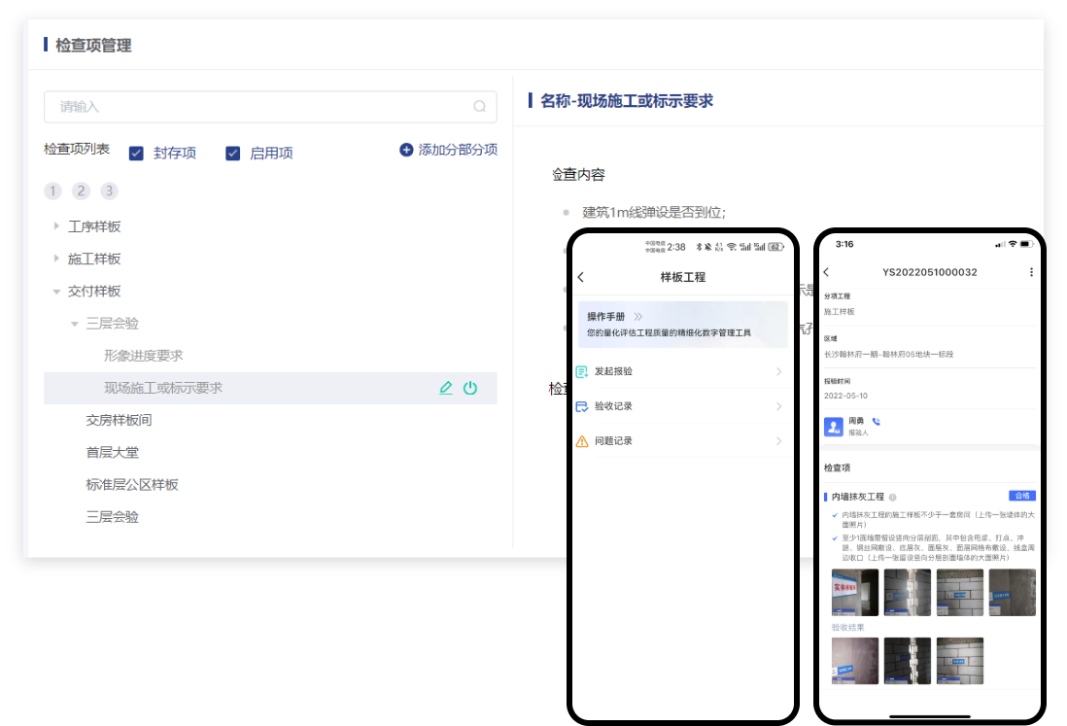The width and height of the screenshot is (1067, 726).
Task: Open the first photo under 验收结果
Action: pyautogui.click(x=855, y=661)
